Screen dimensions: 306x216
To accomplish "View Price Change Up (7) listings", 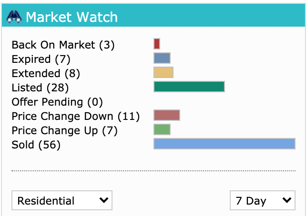I will (65, 130).
